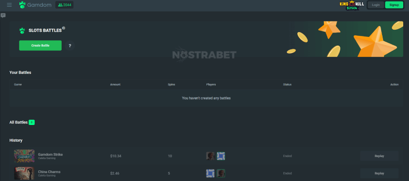
Task: Click the Ended status in China Charms row
Action: click(x=287, y=173)
